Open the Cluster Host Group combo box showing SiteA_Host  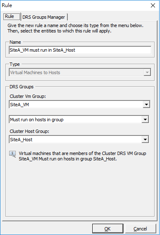79,140
